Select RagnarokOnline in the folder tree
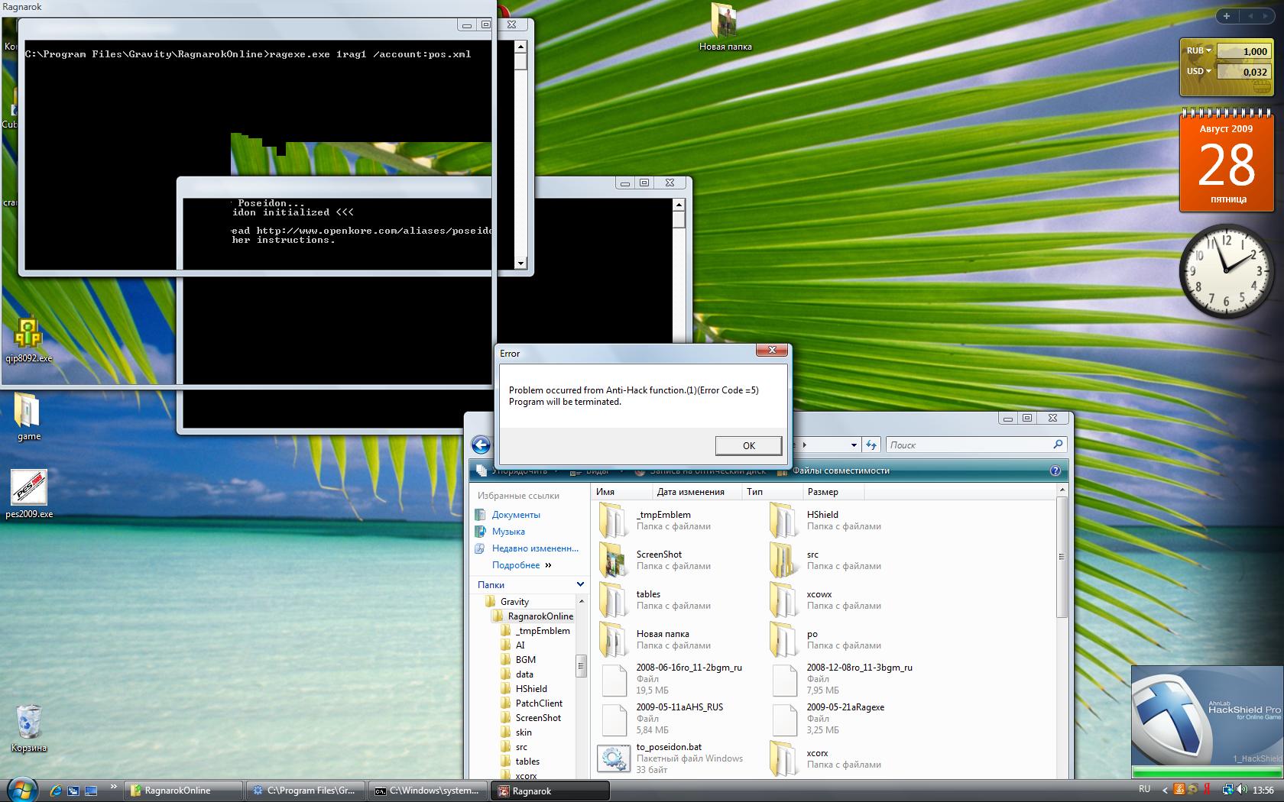1284x802 pixels. click(540, 616)
